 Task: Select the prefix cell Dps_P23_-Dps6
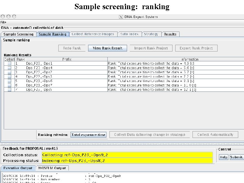(67, 81)
